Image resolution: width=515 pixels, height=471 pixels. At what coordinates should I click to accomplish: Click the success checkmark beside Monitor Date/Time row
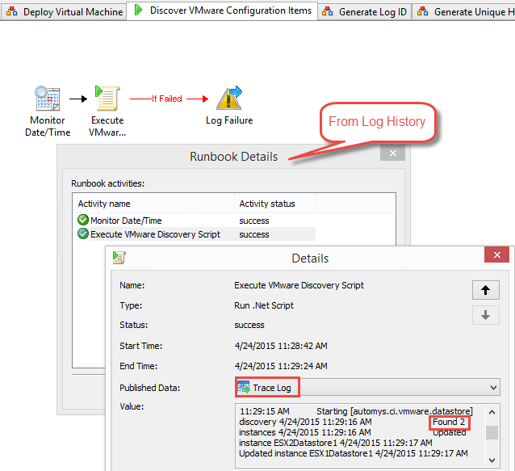click(x=83, y=220)
